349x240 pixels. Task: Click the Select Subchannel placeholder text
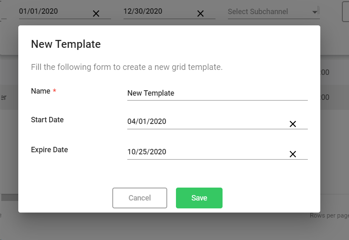tap(258, 12)
